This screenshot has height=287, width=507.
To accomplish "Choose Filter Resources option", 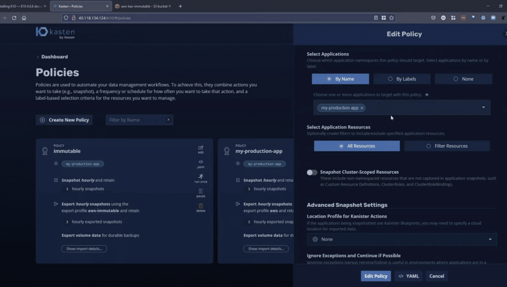I will click(x=447, y=146).
